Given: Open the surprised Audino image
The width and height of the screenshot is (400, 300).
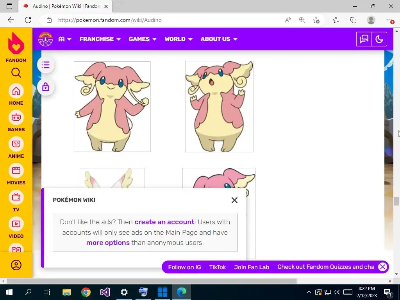Looking at the screenshot, I should tap(219, 107).
